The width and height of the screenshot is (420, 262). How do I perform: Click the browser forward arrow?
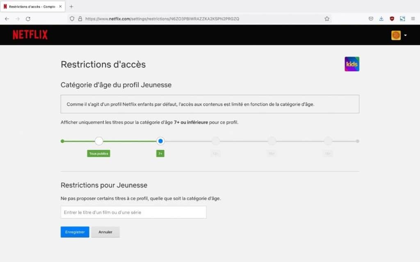click(17, 19)
